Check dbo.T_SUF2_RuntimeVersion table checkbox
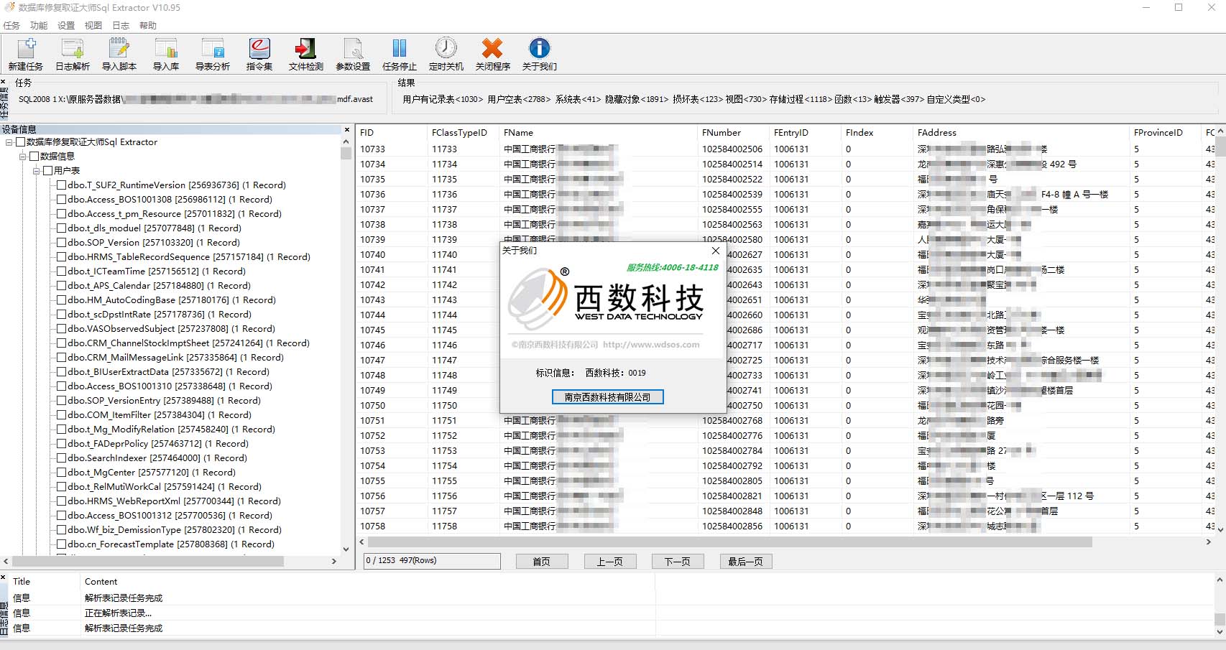1226x650 pixels. 62,185
